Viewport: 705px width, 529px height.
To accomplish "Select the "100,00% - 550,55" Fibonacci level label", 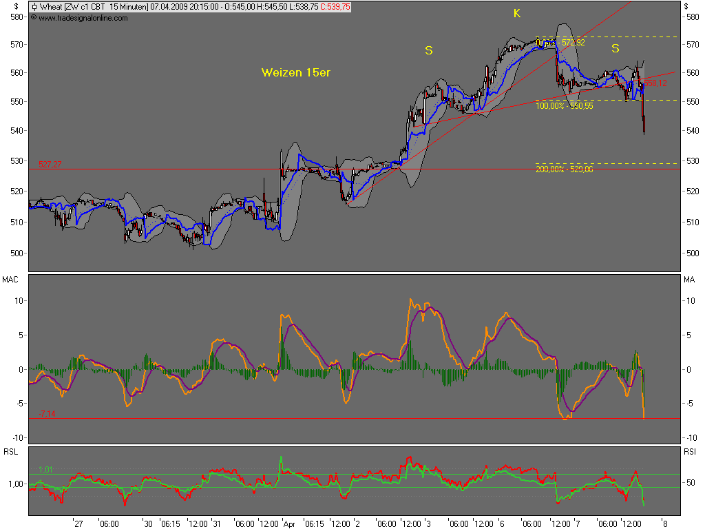I will (565, 105).
